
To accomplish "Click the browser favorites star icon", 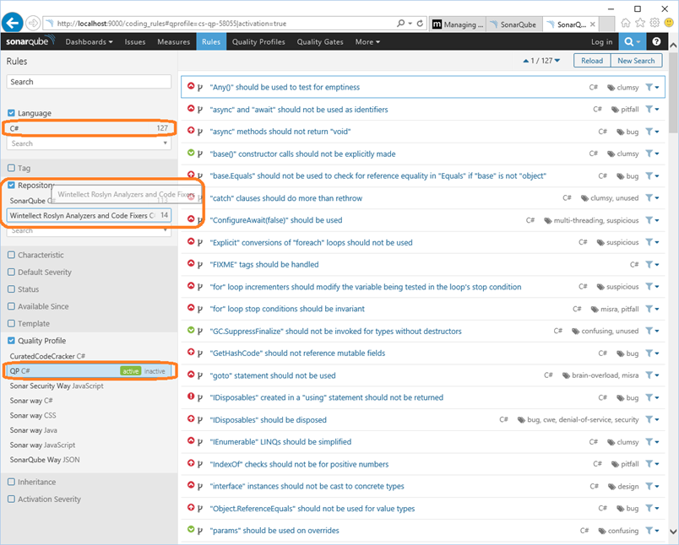I will coord(639,23).
